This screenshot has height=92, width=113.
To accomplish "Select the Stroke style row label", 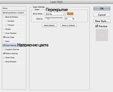I will click(x=8, y=29).
